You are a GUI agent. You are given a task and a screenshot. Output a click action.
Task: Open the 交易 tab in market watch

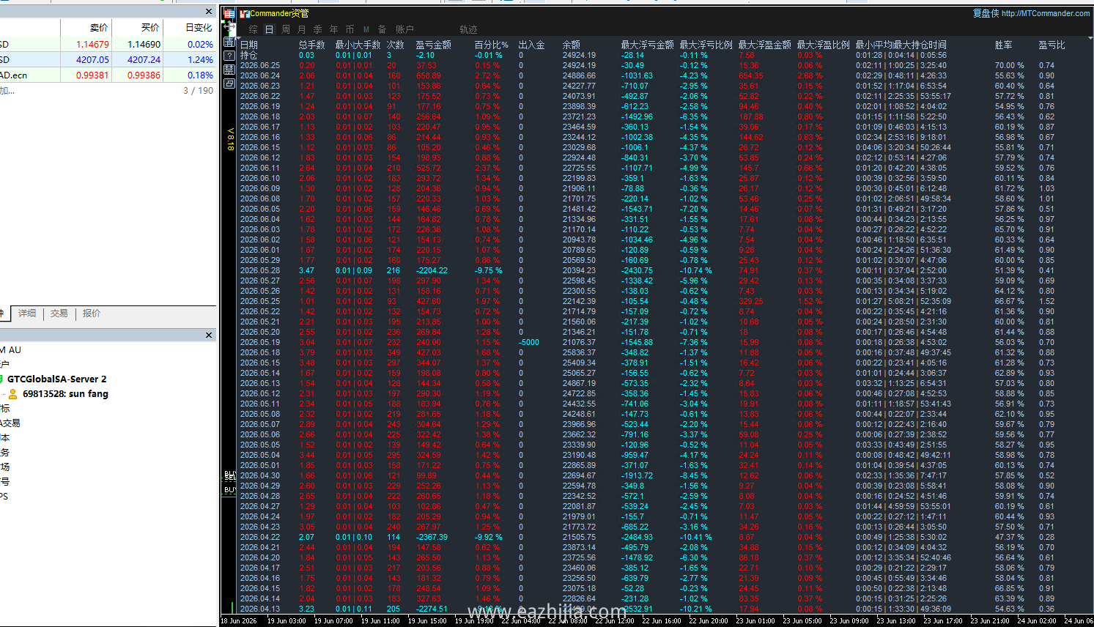tap(59, 313)
